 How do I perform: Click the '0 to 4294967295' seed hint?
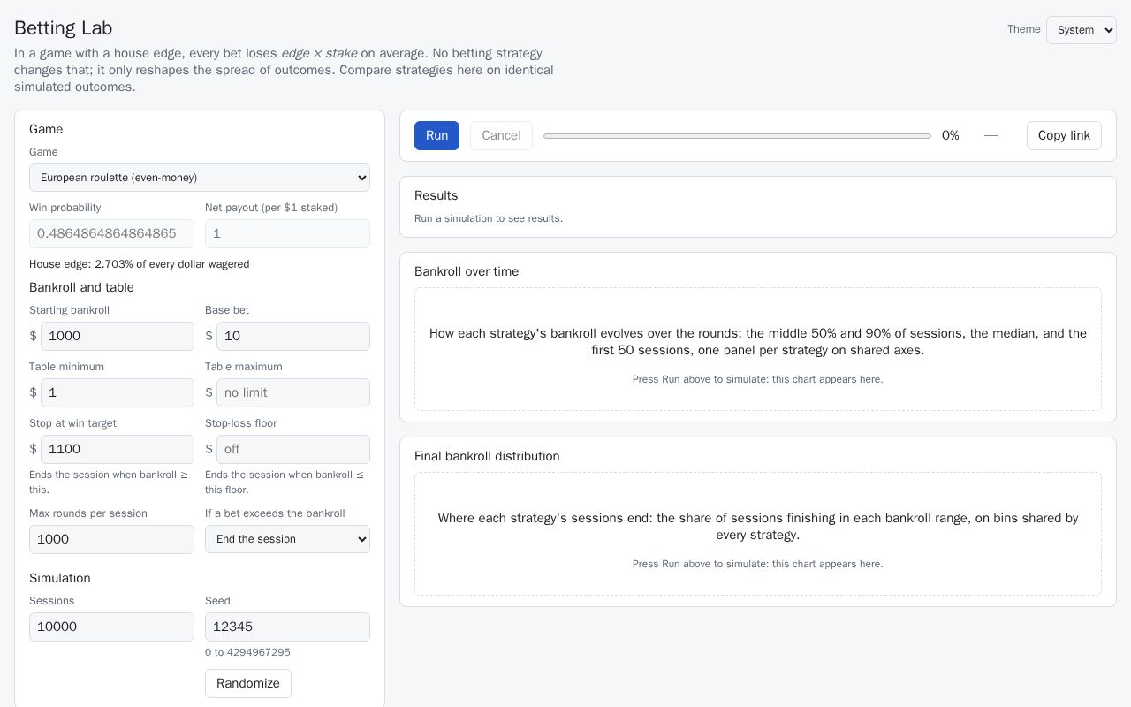247,652
